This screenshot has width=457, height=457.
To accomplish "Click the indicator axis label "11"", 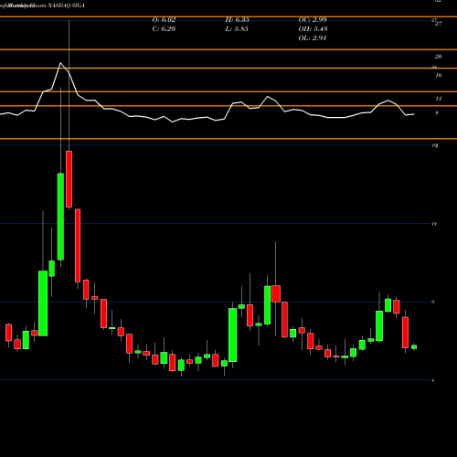I will pos(438,99).
